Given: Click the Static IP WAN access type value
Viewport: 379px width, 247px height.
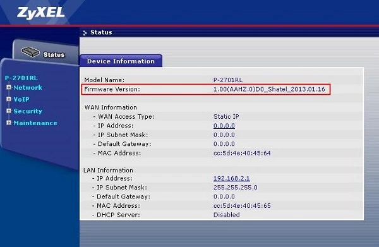Looking at the screenshot, I should click(x=226, y=116).
